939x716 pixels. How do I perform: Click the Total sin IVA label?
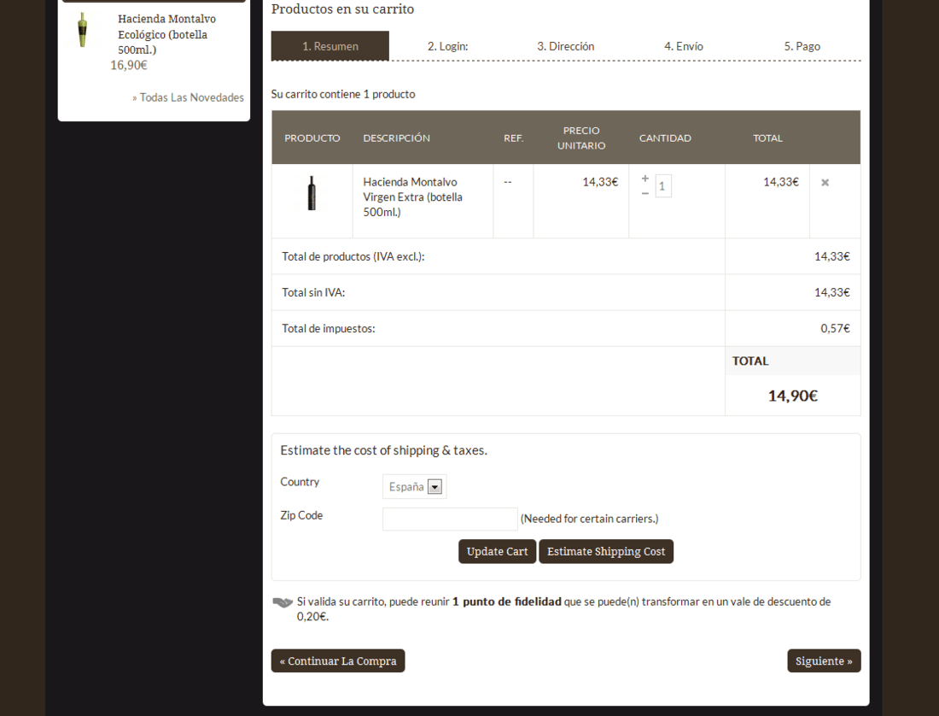313,292
